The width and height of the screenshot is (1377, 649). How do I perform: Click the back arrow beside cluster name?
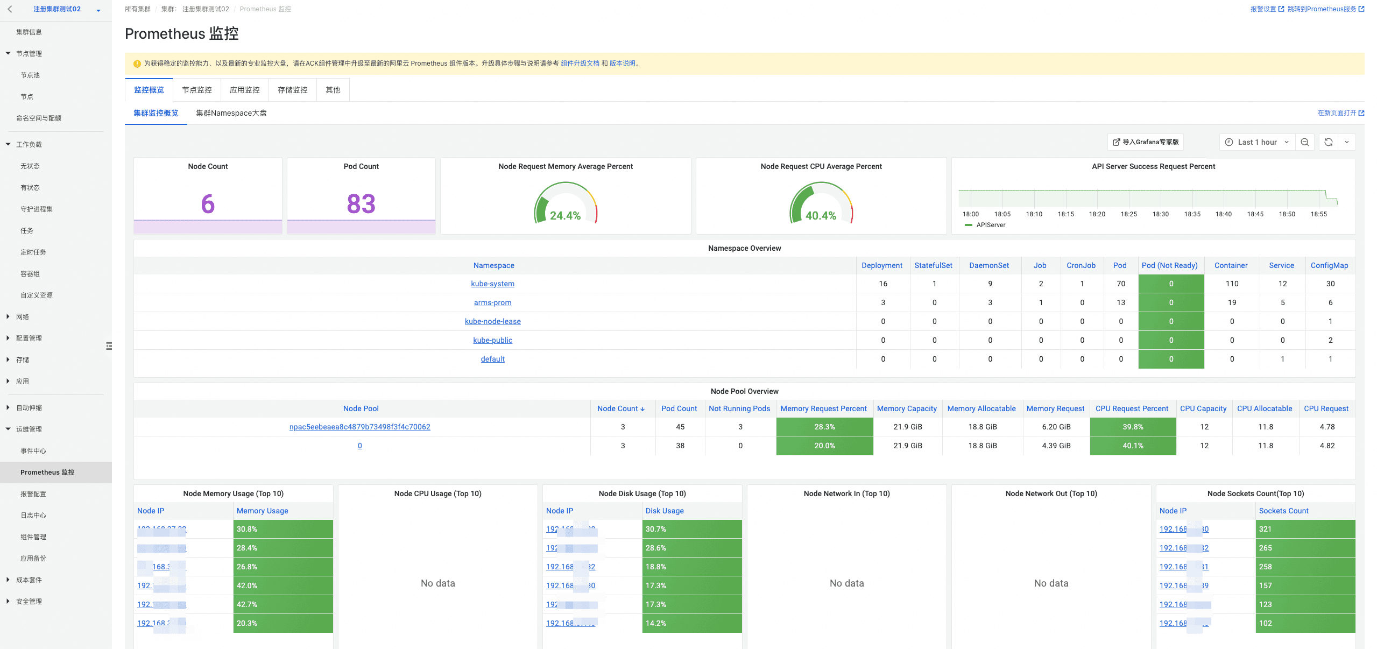(10, 9)
